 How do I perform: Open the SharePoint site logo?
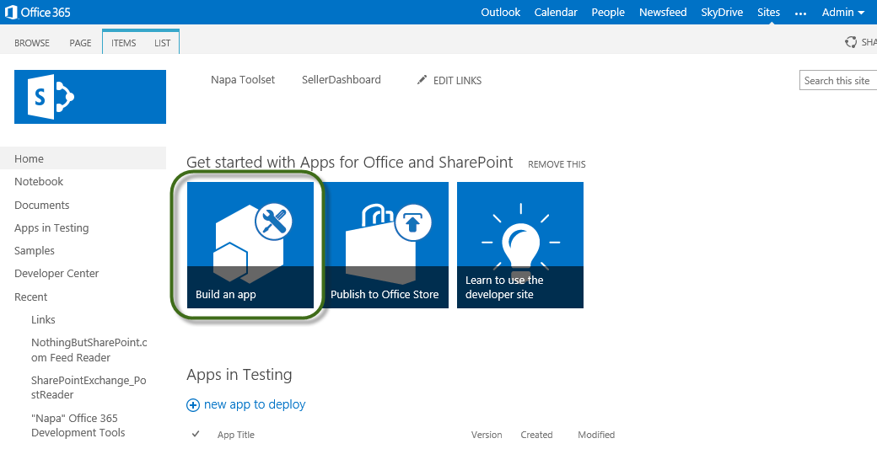[90, 97]
